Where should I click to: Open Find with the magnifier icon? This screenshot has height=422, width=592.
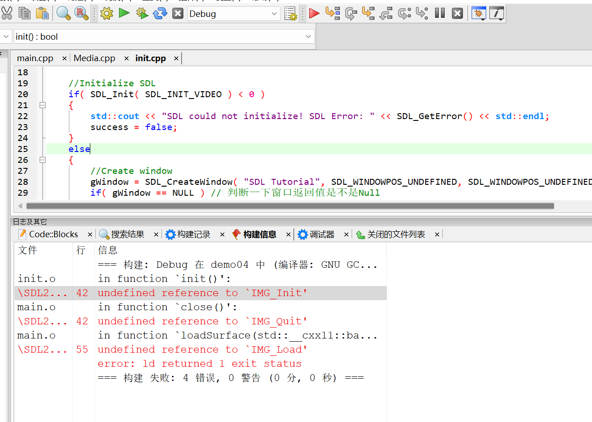coord(63,13)
